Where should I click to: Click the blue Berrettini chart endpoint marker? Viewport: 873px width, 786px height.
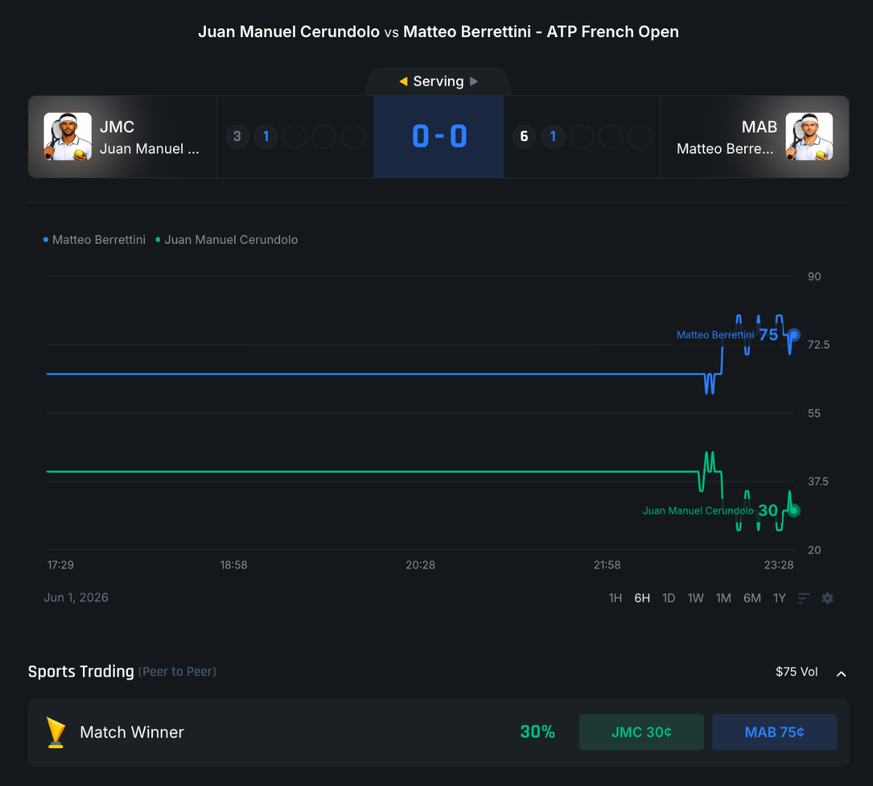click(794, 335)
